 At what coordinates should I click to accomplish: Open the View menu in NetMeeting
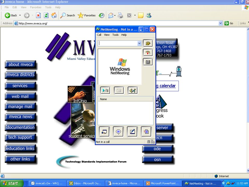tap(107, 35)
